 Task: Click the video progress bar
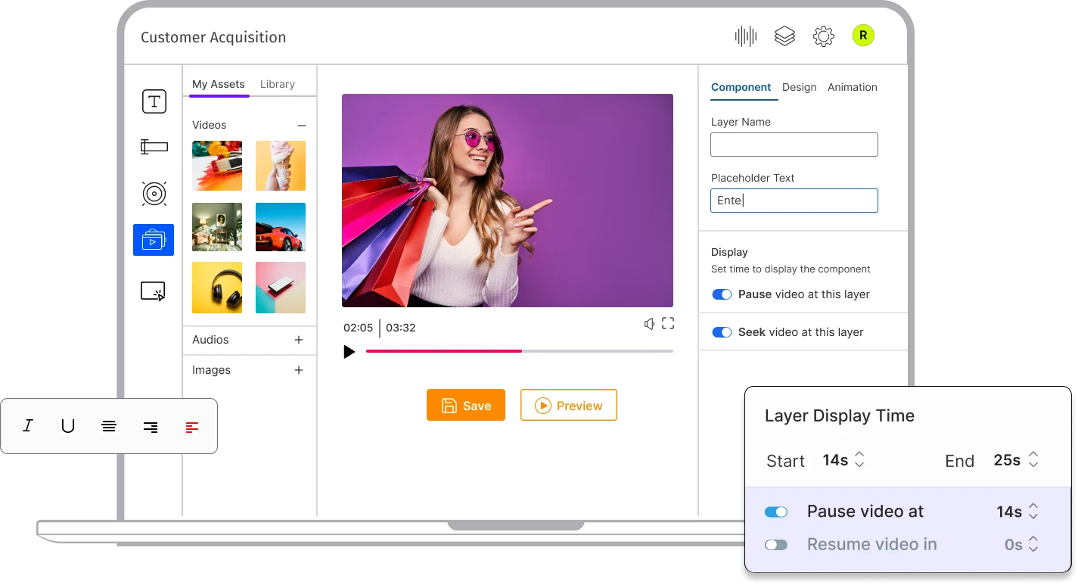[519, 351]
